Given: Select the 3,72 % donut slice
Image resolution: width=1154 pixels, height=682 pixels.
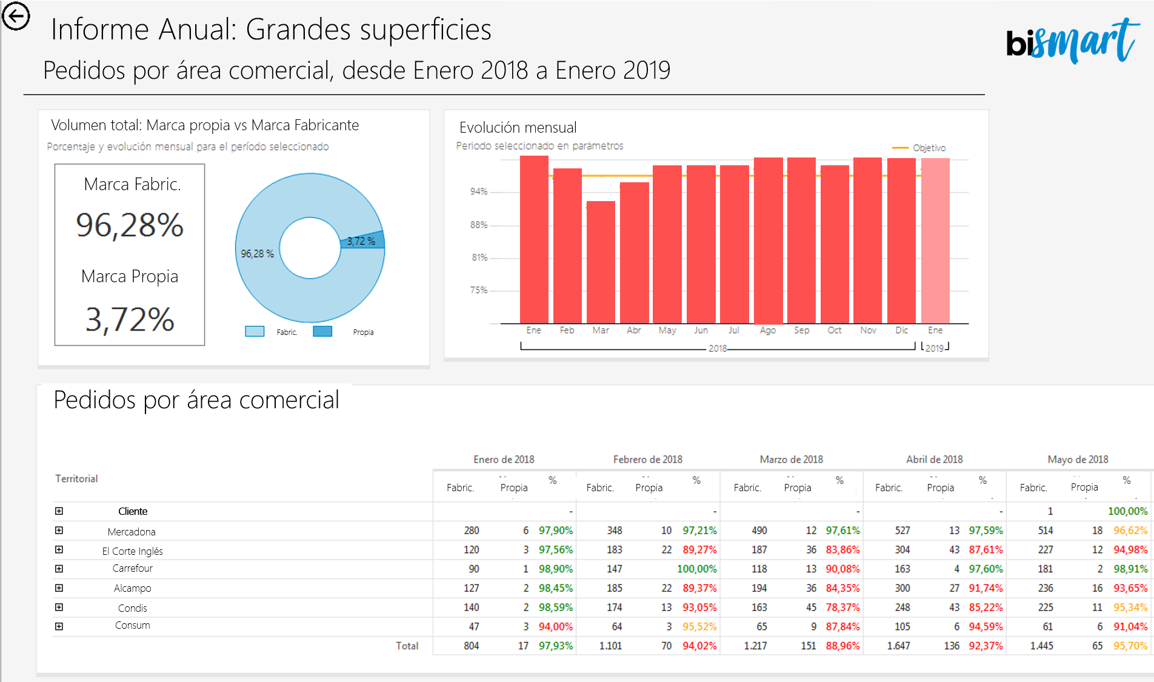Looking at the screenshot, I should [x=364, y=240].
